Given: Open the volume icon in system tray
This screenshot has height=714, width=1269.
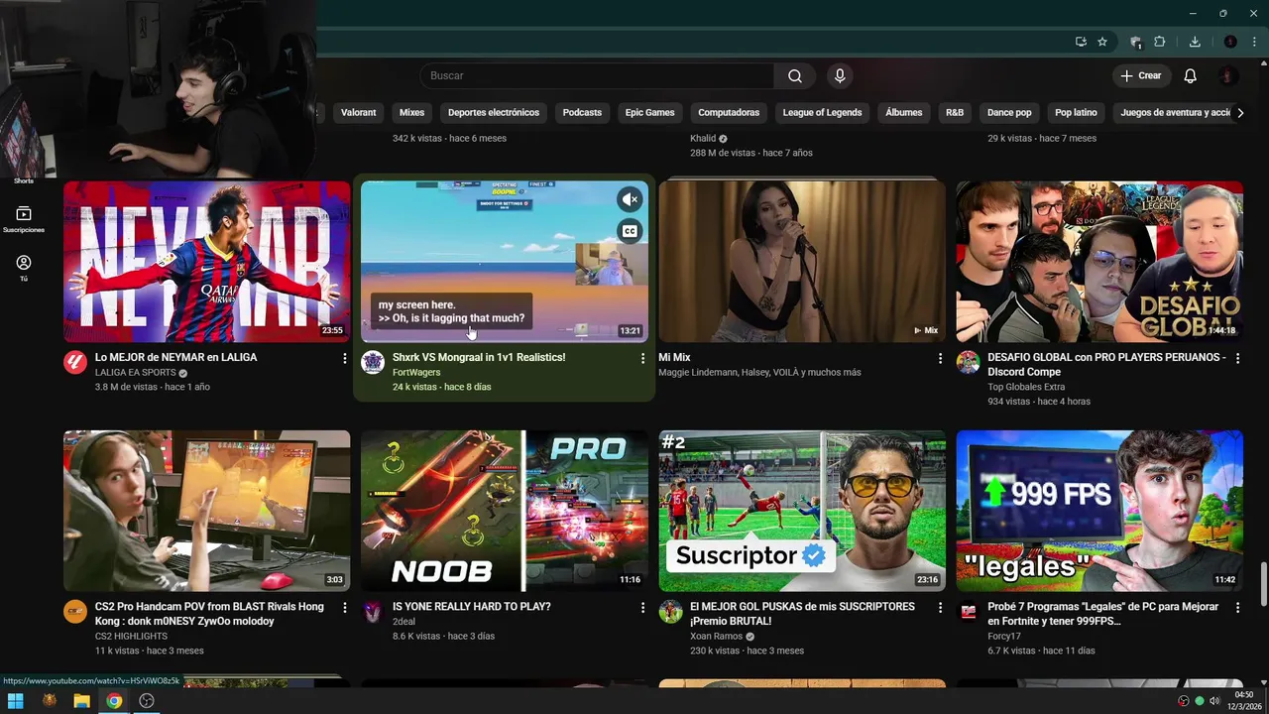Looking at the screenshot, I should click(x=1214, y=701).
